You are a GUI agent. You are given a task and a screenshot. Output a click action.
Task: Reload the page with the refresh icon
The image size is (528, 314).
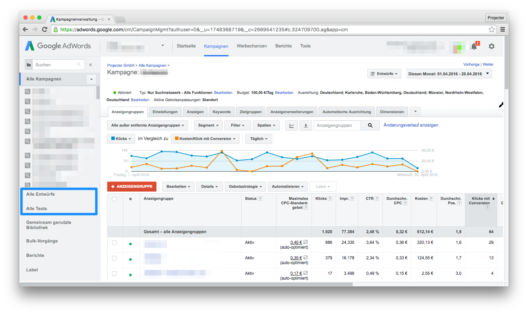coord(44,29)
